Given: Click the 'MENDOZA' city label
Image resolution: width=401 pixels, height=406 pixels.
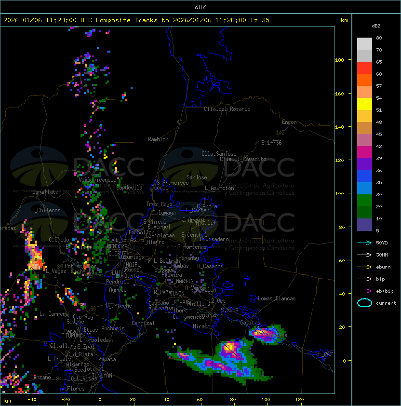Looking at the screenshot, I should (117, 246).
